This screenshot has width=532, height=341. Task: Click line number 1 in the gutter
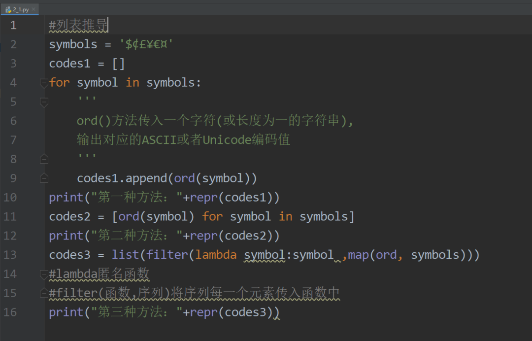(x=13, y=25)
